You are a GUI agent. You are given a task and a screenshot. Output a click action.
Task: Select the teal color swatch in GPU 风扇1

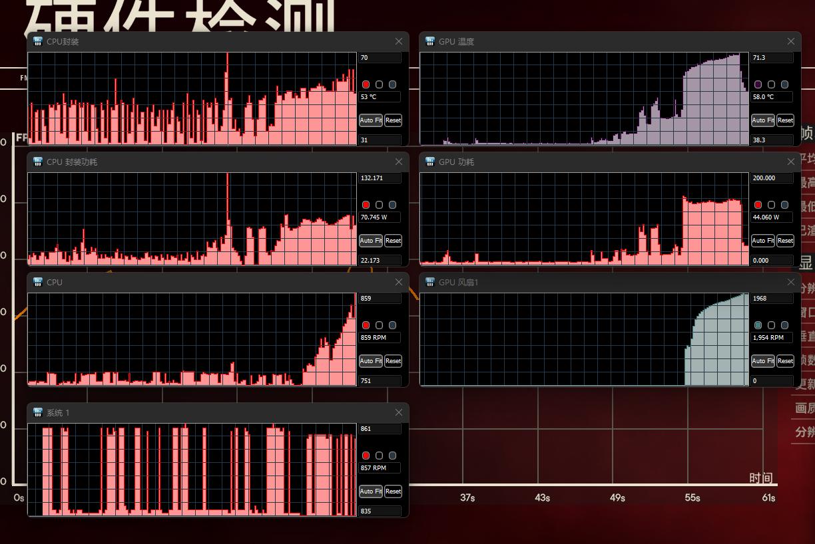pyautogui.click(x=758, y=325)
